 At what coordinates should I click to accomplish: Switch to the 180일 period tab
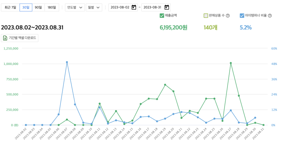pos(52,7)
